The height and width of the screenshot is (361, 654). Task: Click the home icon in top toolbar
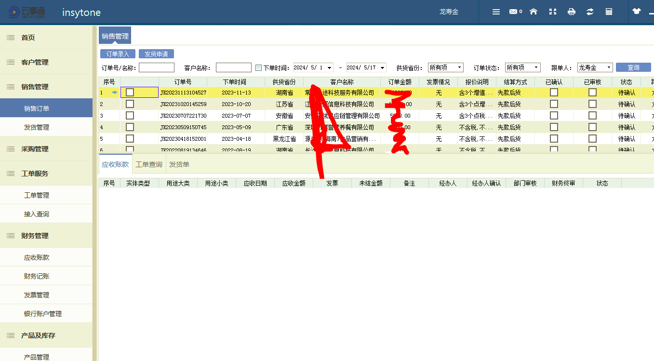[x=534, y=12]
